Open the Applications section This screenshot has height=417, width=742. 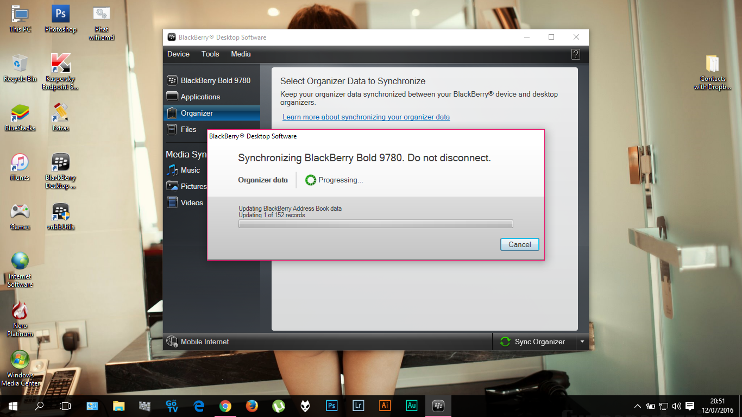click(212, 97)
